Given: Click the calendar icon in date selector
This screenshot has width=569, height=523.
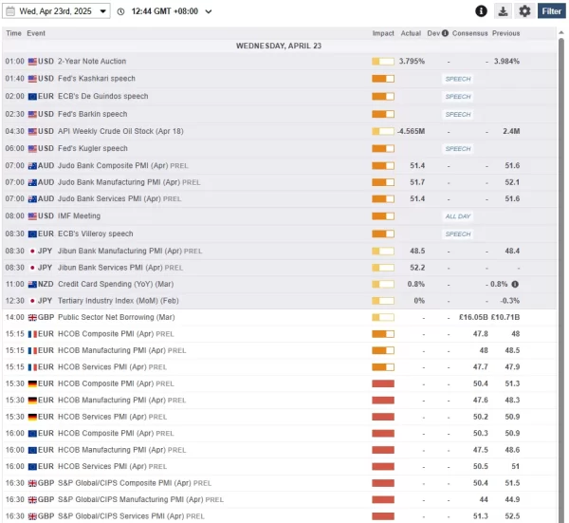Looking at the screenshot, I should (10, 11).
